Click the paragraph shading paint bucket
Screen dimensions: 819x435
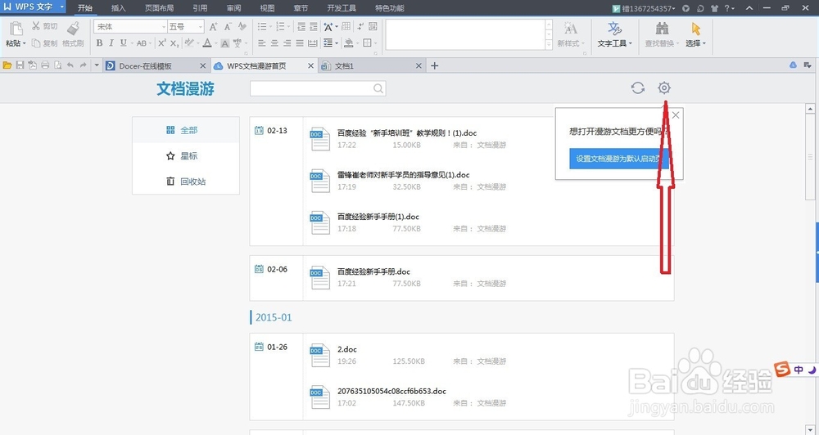349,43
